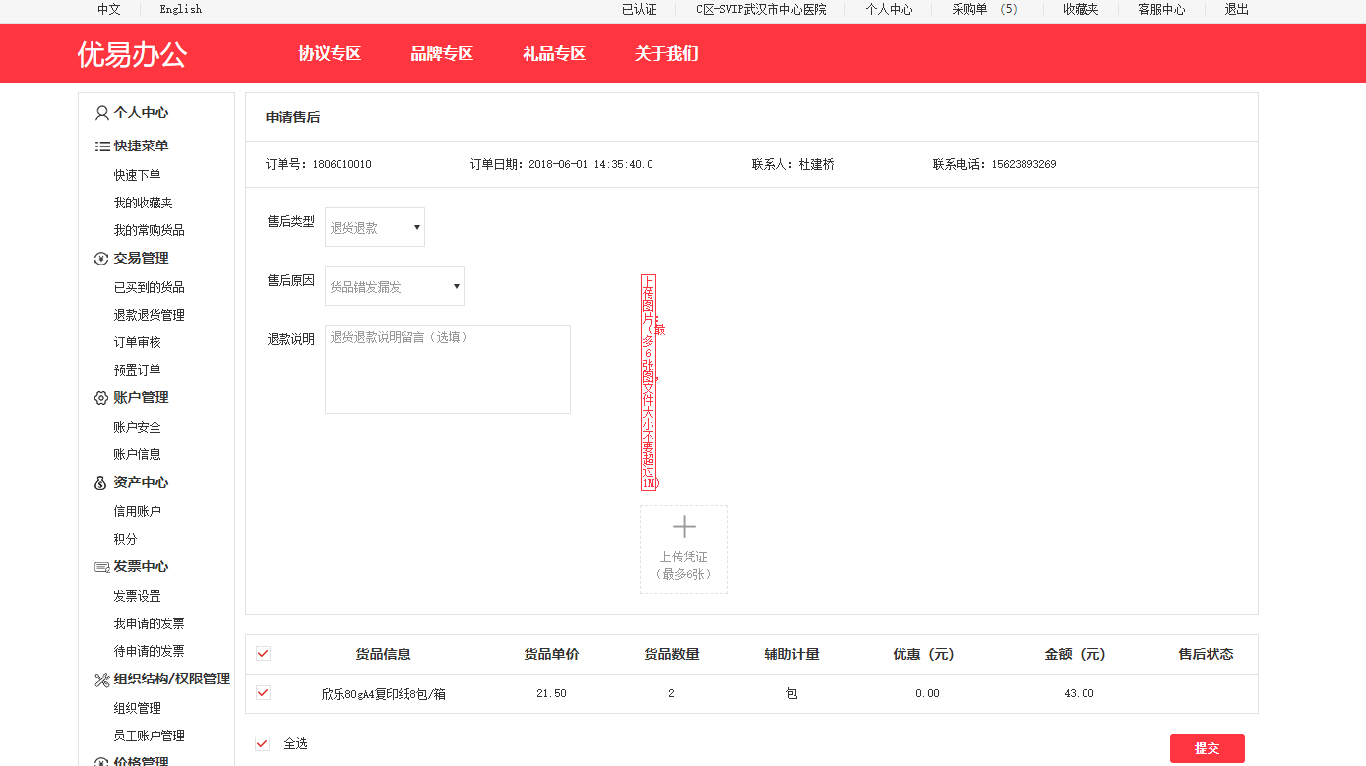This screenshot has height=766, width=1366.
Task: Click the 发票中心 invoice icon
Action: coord(101,567)
